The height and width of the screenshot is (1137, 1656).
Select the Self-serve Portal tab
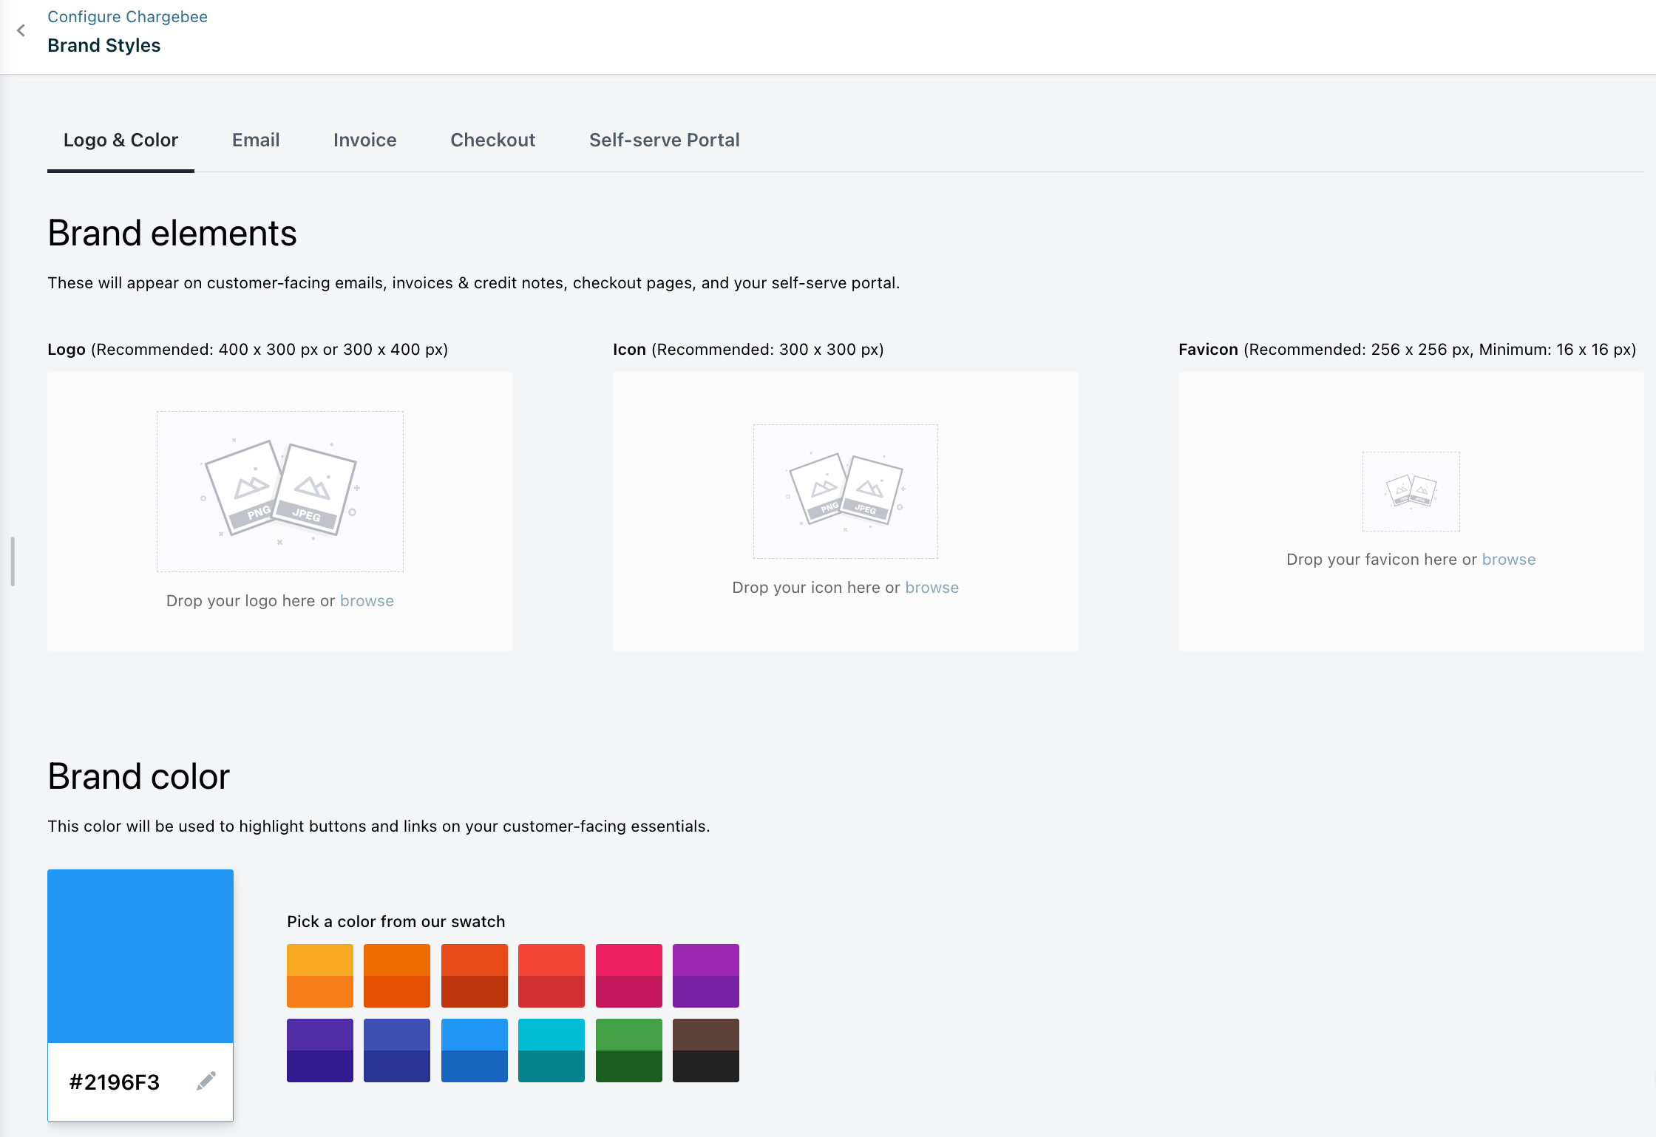point(664,140)
